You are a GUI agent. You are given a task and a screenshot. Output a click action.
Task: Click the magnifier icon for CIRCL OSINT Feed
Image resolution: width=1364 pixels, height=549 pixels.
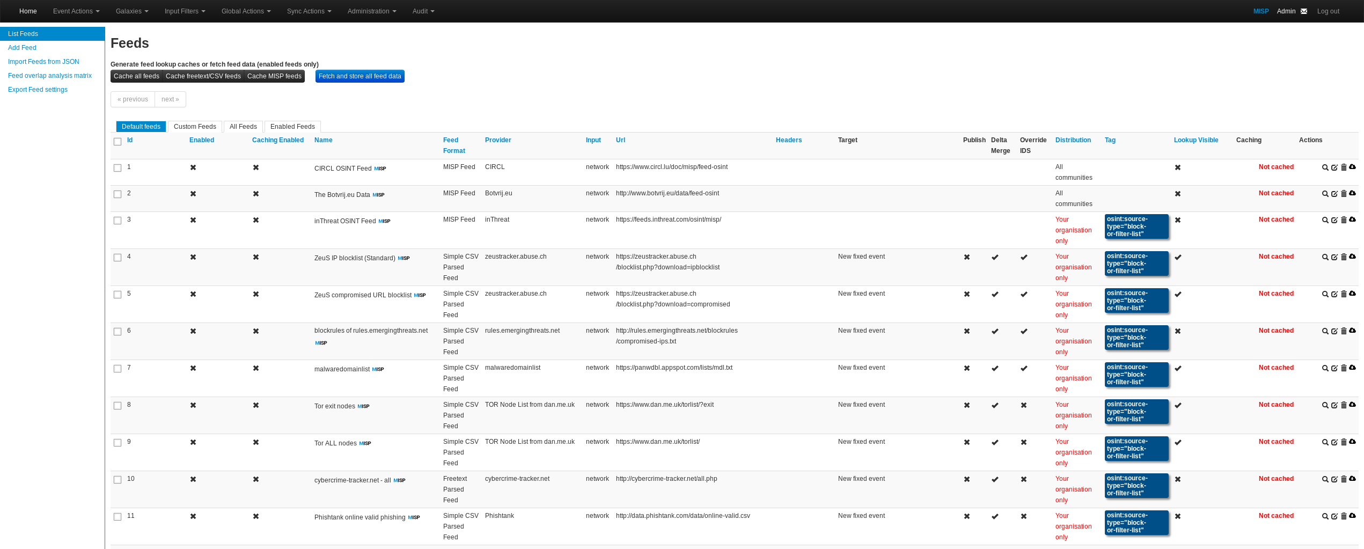tap(1325, 167)
